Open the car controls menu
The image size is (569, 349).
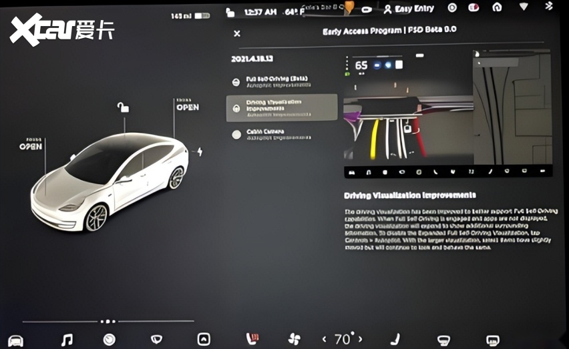[x=15, y=341]
